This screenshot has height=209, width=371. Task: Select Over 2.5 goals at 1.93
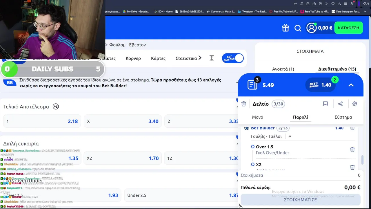point(62,195)
